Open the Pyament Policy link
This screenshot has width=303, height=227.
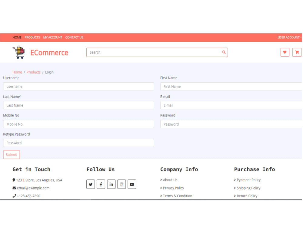248,180
